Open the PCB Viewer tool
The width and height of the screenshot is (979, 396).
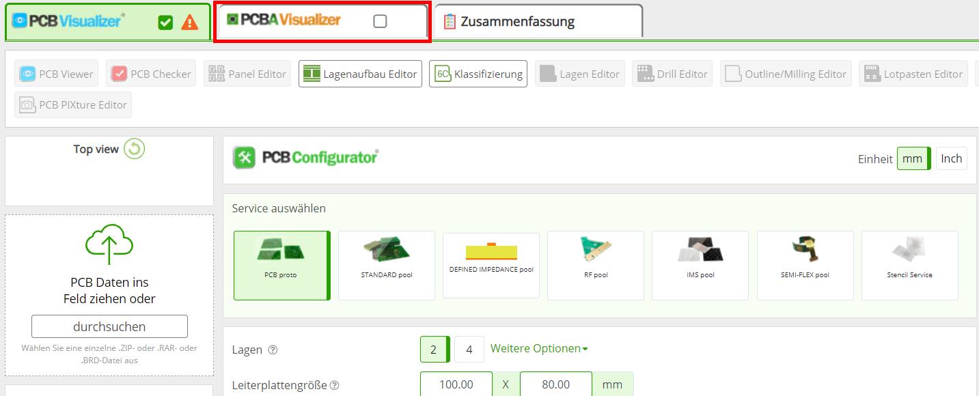click(x=57, y=74)
